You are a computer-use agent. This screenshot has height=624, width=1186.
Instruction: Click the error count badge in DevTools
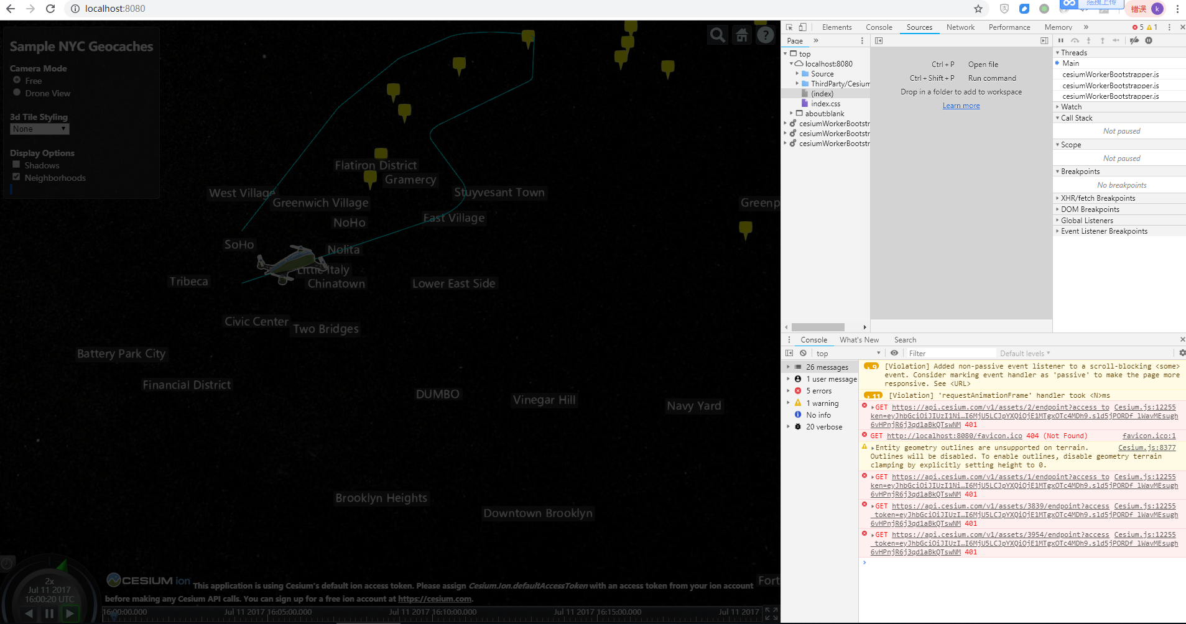1138,27
